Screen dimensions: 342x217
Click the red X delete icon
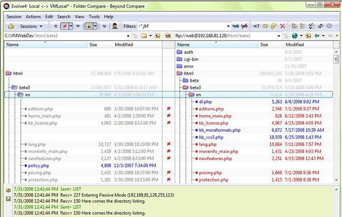[283, 26]
